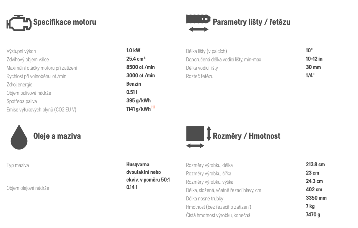Image resolution: width=358 pixels, height=228 pixels.
Task: Click the 3350 mm tube length value
Action: point(316,198)
